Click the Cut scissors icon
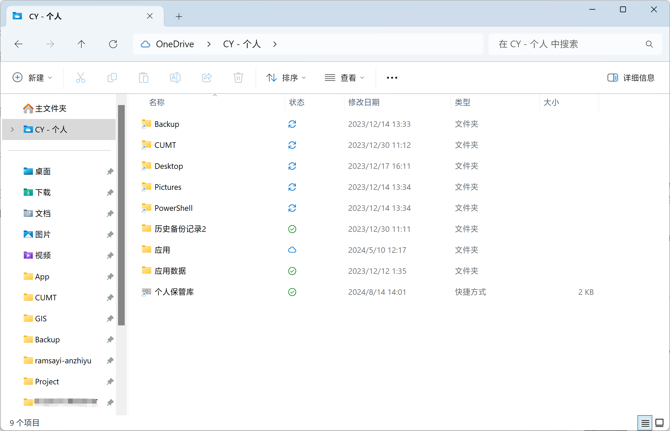The image size is (670, 431). click(80, 78)
